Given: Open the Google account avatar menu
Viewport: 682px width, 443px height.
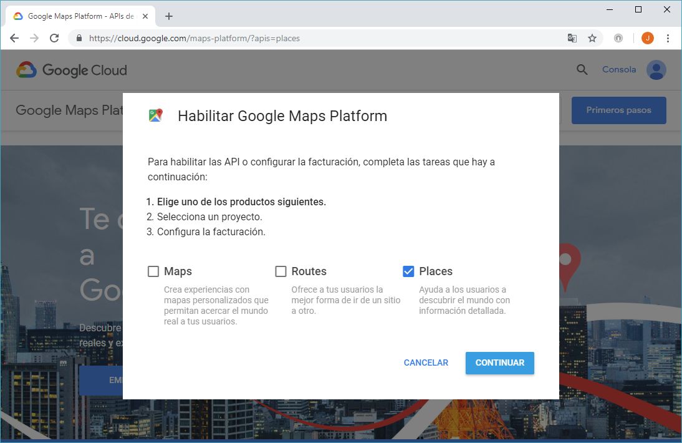Looking at the screenshot, I should [656, 70].
